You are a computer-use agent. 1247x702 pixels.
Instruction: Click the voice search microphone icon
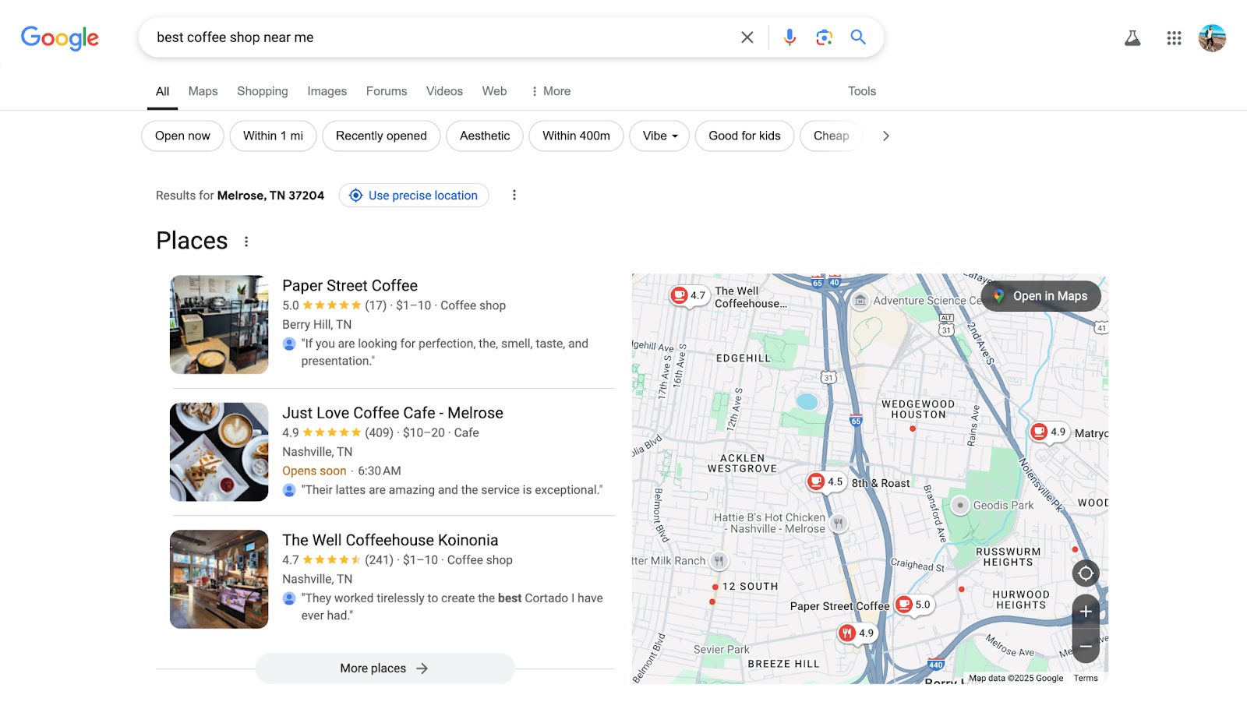790,37
